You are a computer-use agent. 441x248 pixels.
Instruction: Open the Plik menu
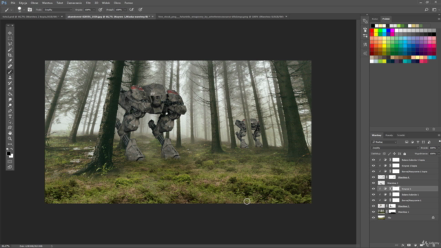(13, 3)
